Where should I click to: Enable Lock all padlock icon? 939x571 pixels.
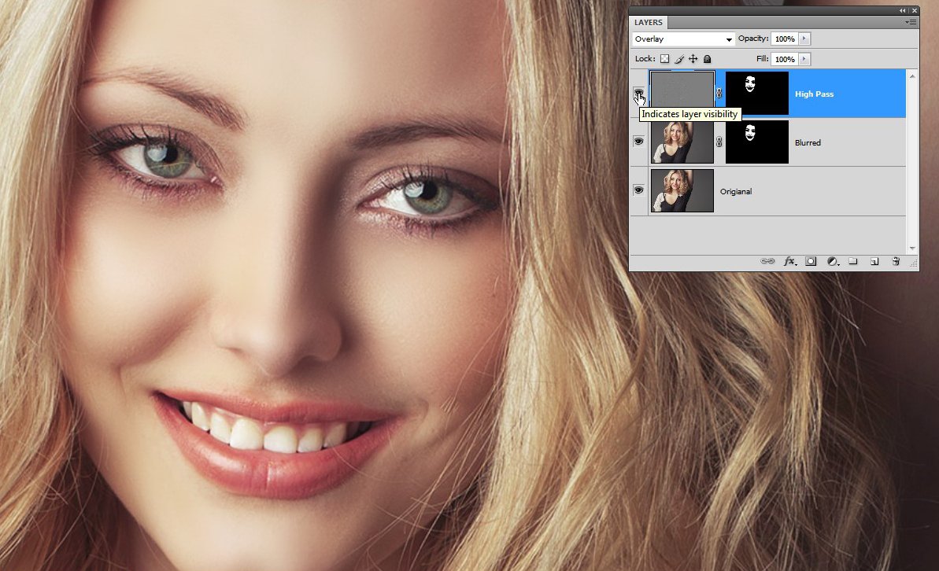pos(708,59)
